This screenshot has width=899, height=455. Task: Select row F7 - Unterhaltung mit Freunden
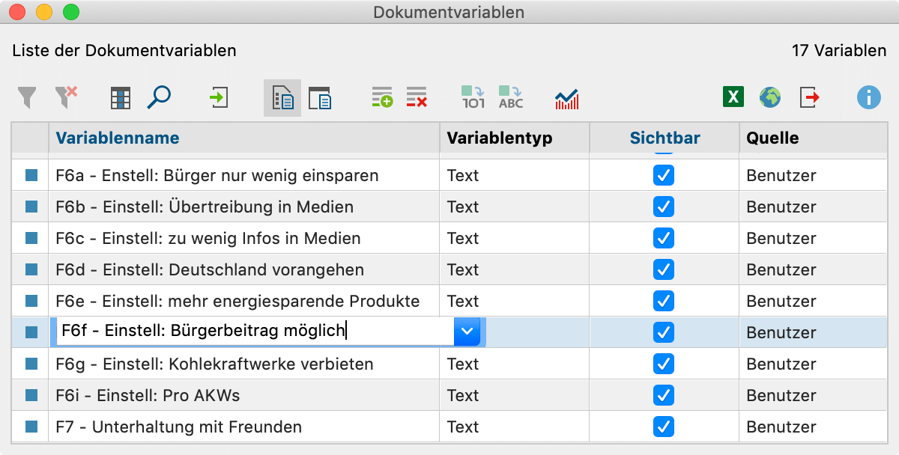pyautogui.click(x=449, y=427)
